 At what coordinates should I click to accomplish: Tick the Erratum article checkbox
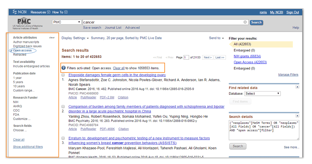[x=64, y=138]
